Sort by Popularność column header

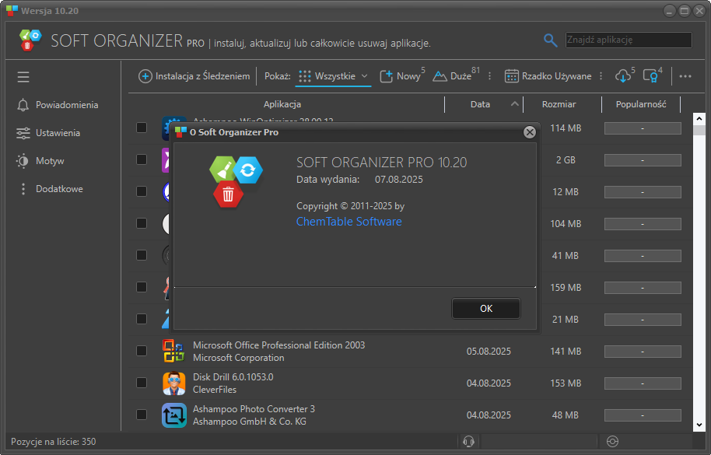[641, 104]
